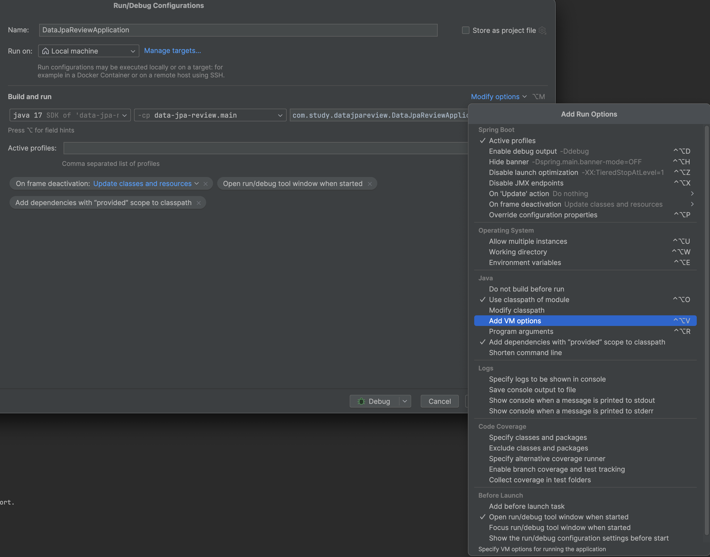This screenshot has height=557, width=710.
Task: Open the Debug button's dropdown arrow
Action: 405,401
